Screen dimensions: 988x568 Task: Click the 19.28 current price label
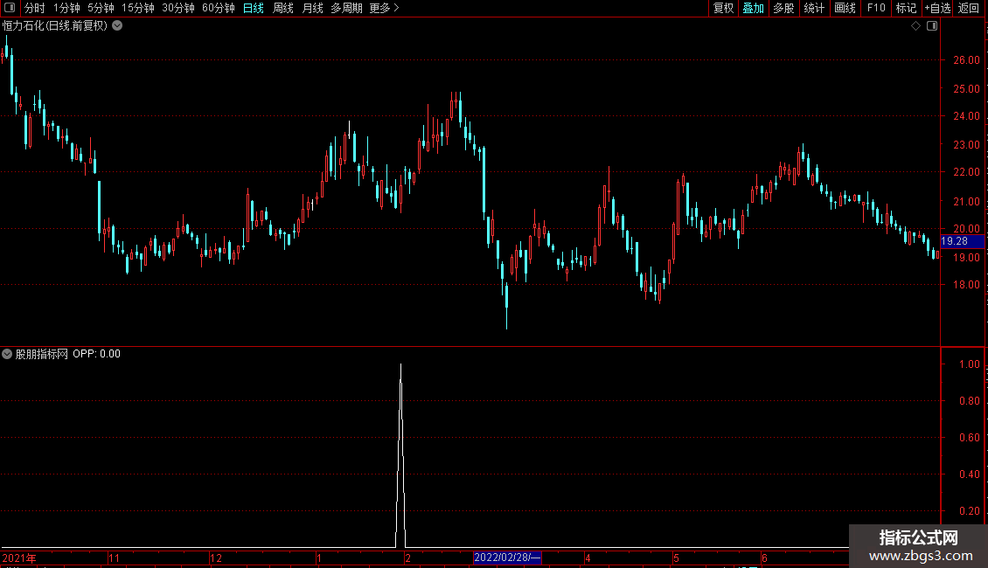[962, 241]
